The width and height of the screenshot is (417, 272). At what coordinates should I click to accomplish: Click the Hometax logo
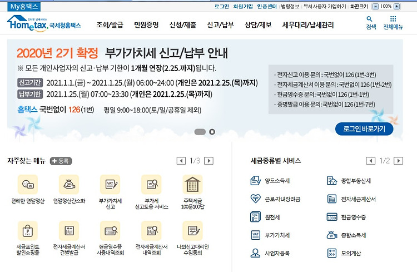coord(44,23)
